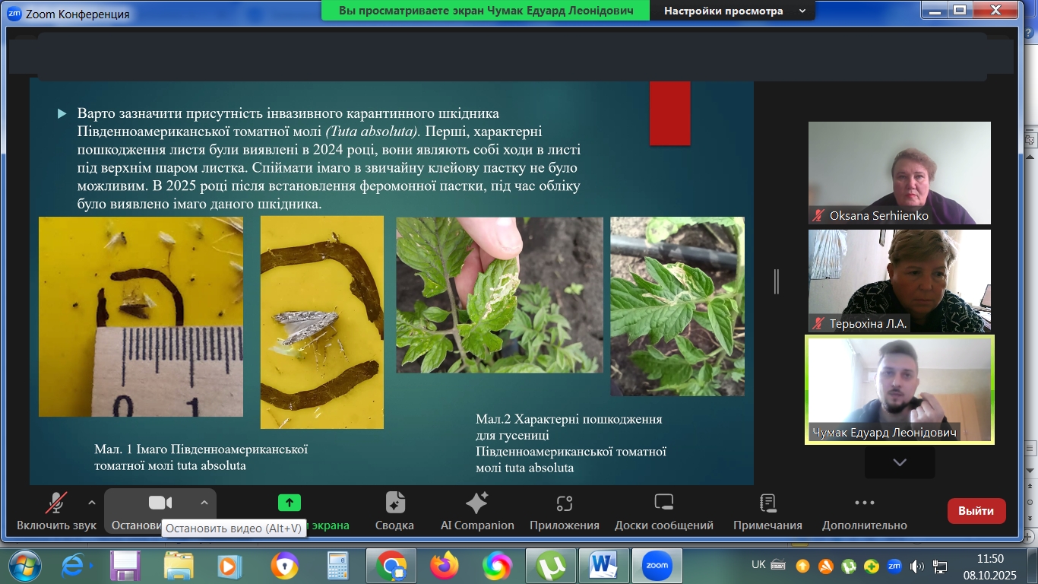Select Терьохіна Л.А. video thumbnail
The width and height of the screenshot is (1038, 584).
pos(899,281)
